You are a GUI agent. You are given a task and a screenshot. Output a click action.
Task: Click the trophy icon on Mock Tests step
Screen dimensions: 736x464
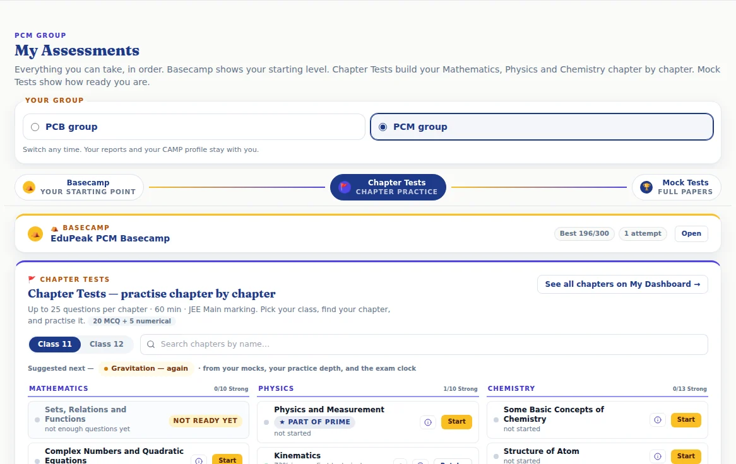[x=646, y=187]
